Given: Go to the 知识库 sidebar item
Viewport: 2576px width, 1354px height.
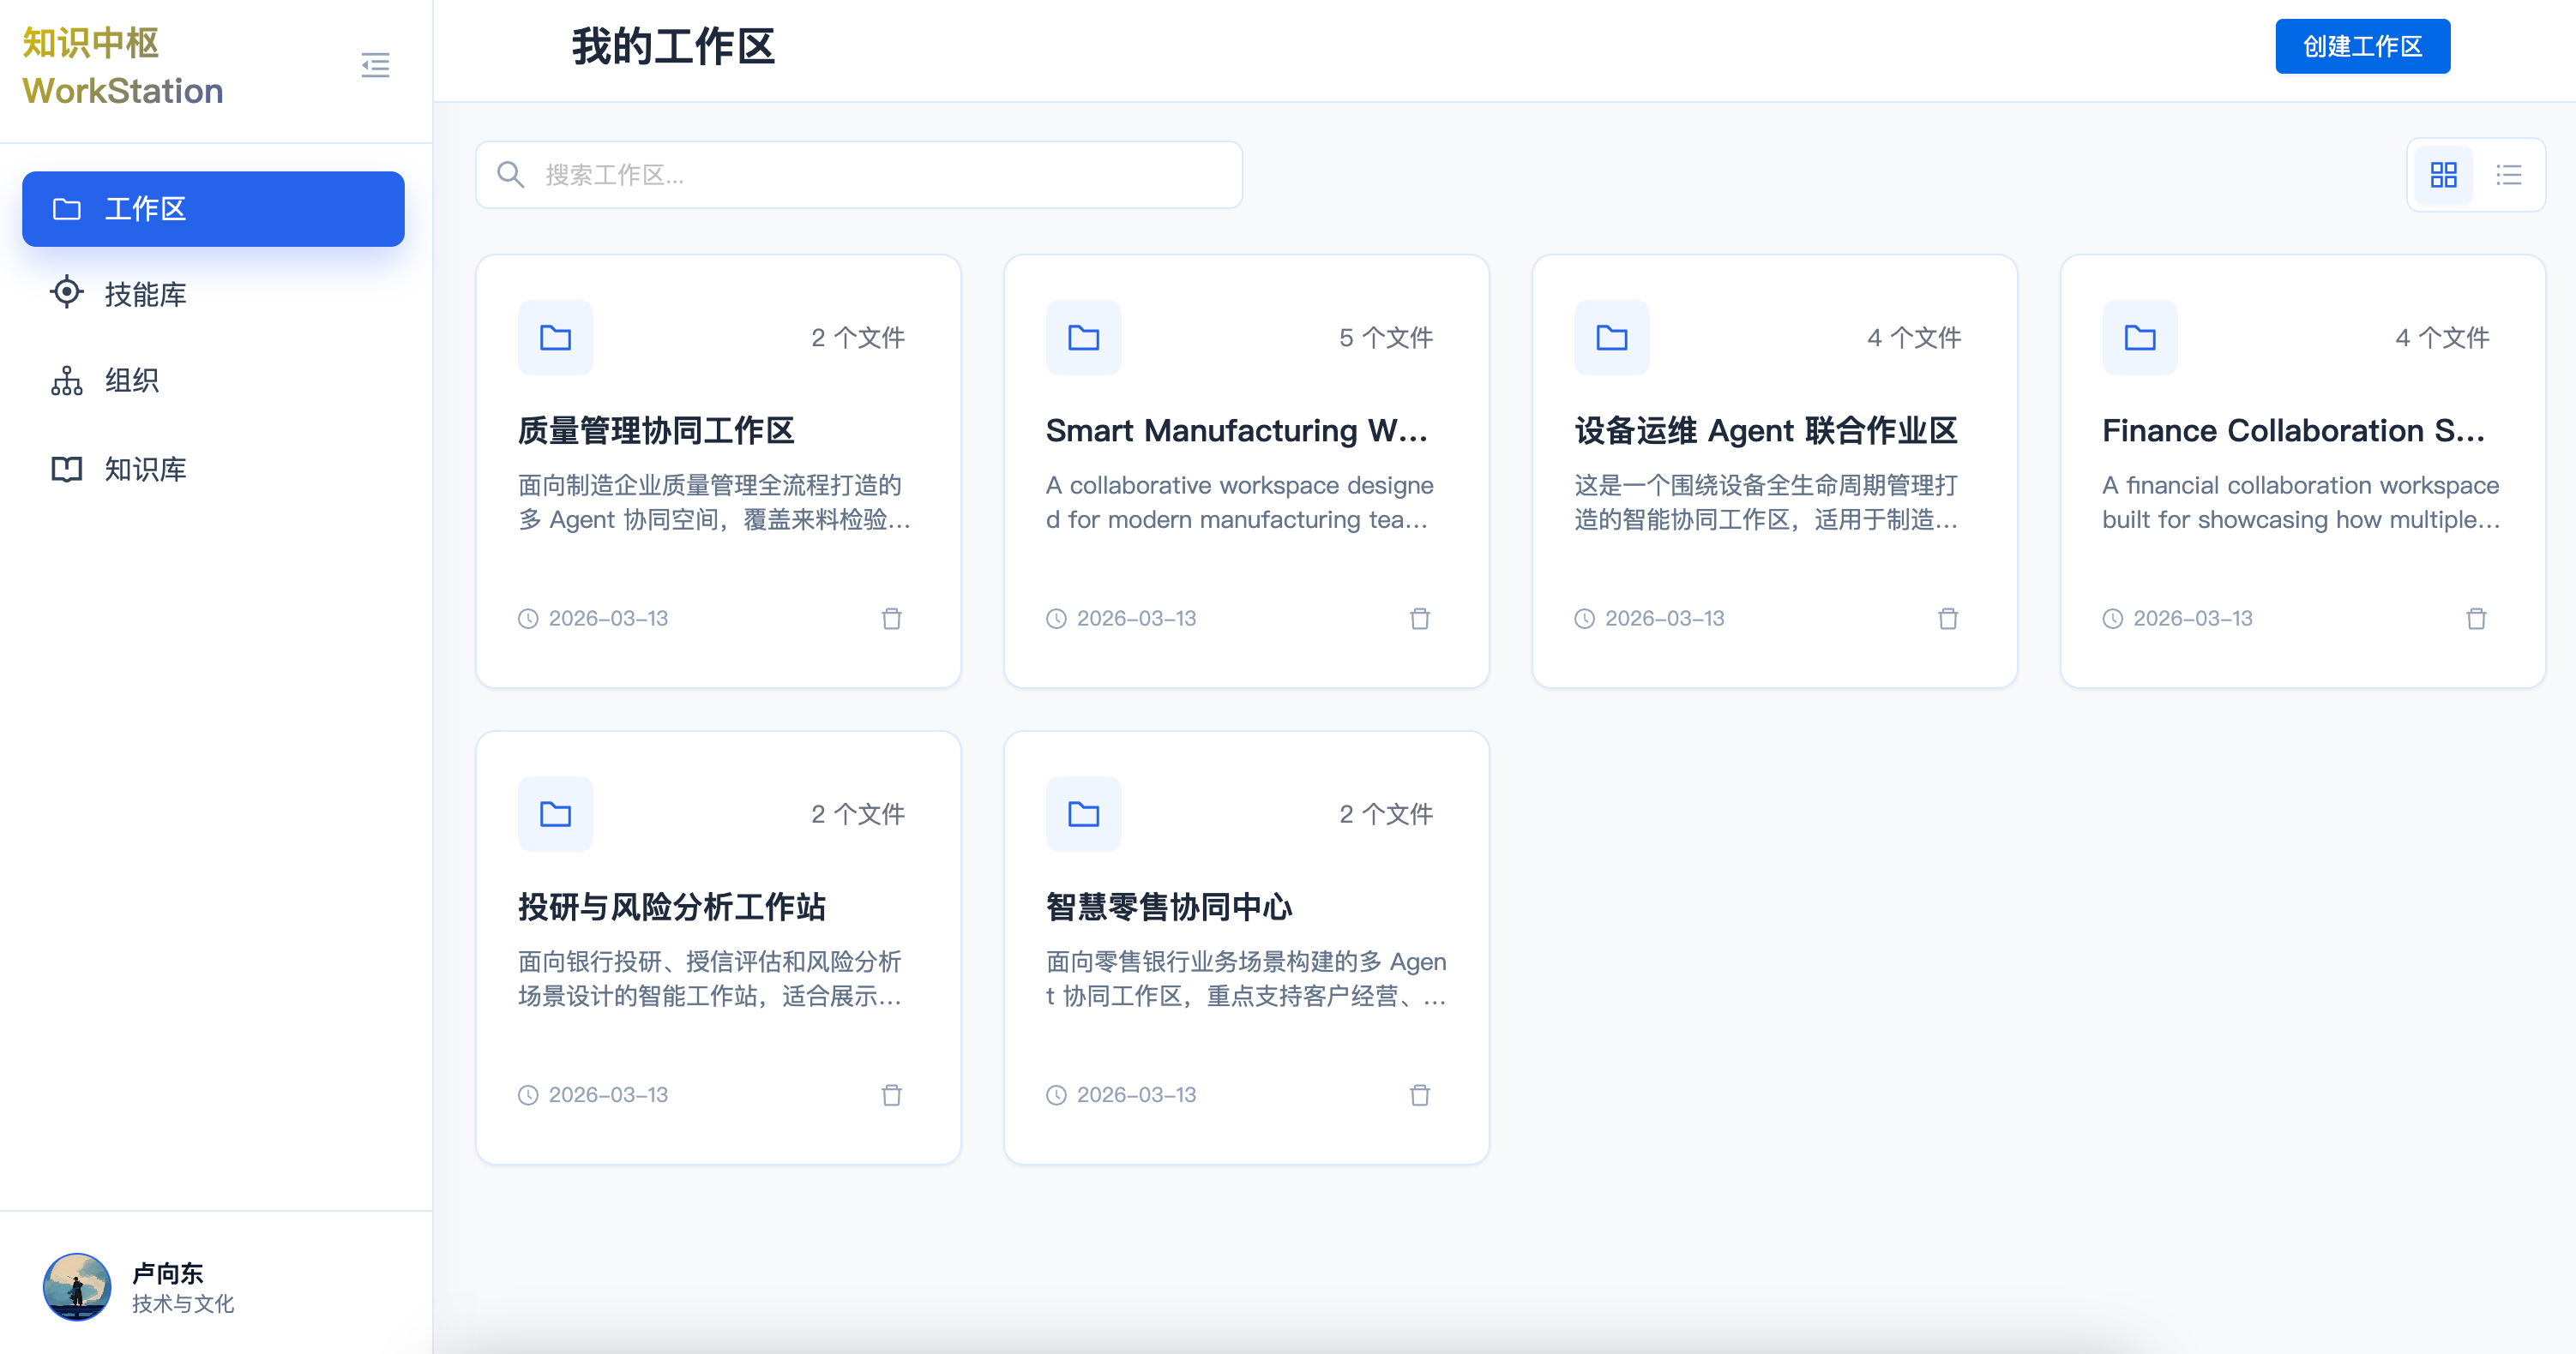Looking at the screenshot, I should 145,469.
